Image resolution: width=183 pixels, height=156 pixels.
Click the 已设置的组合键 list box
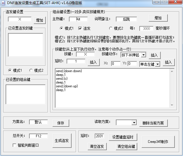point(26,94)
